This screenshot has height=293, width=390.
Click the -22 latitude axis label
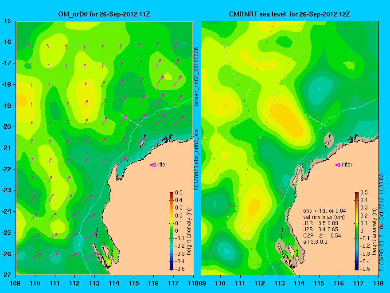pos(6,169)
